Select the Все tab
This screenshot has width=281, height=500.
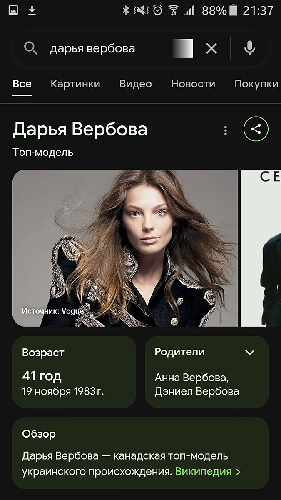coord(22,84)
